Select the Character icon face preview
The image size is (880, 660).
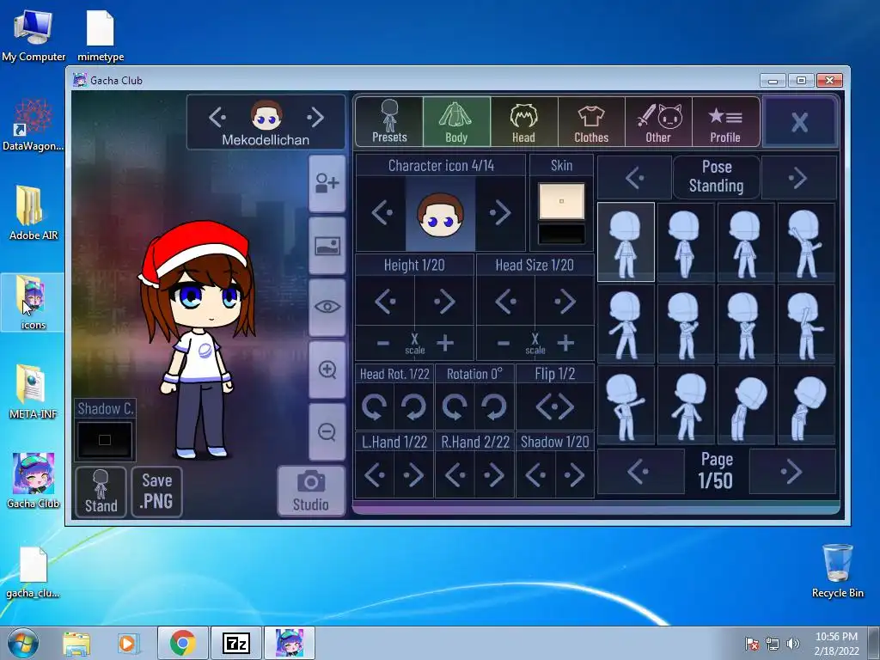point(441,213)
